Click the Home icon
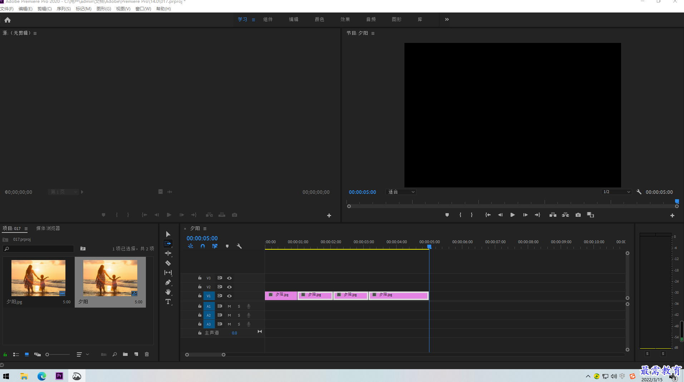The width and height of the screenshot is (684, 382). pyautogui.click(x=8, y=20)
